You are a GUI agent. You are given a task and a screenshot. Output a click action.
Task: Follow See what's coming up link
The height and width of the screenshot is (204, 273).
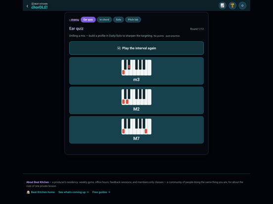pos(74,192)
